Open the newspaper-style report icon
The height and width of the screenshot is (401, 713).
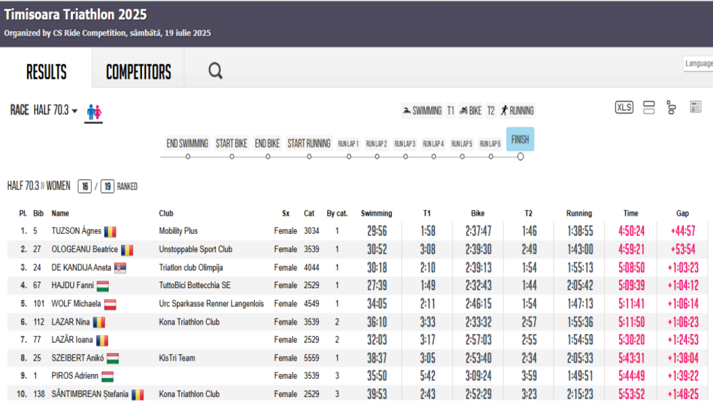tap(695, 107)
